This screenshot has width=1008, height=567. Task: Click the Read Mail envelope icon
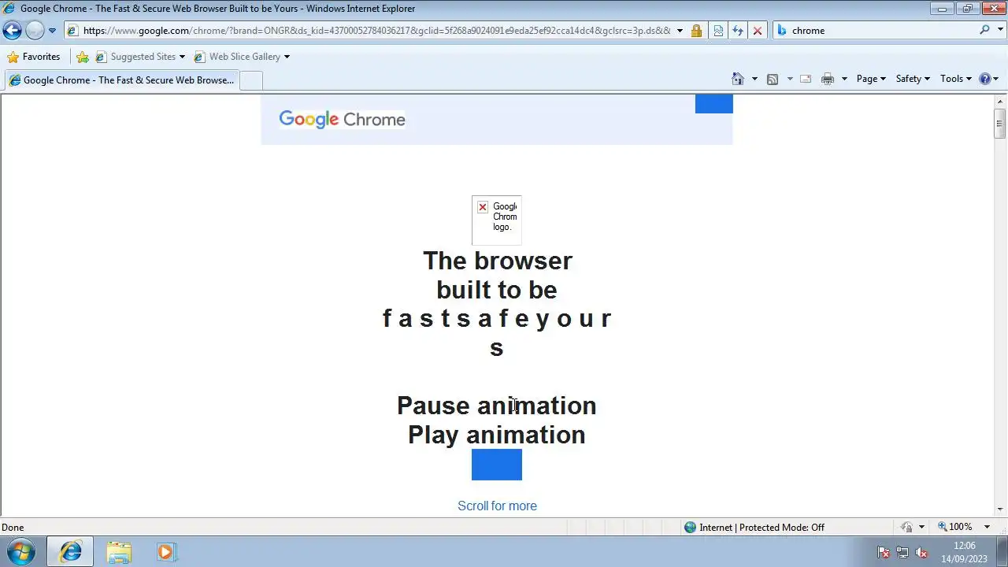click(x=806, y=79)
